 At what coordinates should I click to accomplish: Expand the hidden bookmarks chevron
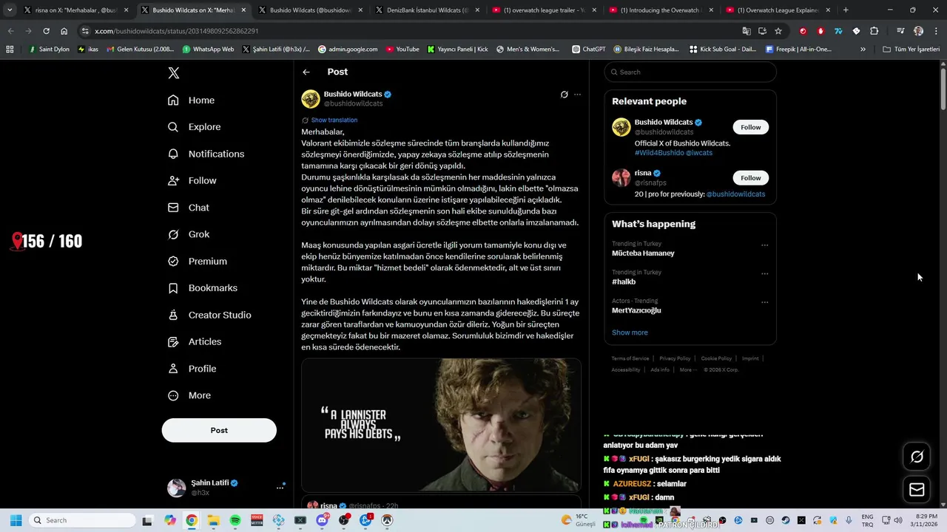click(863, 50)
